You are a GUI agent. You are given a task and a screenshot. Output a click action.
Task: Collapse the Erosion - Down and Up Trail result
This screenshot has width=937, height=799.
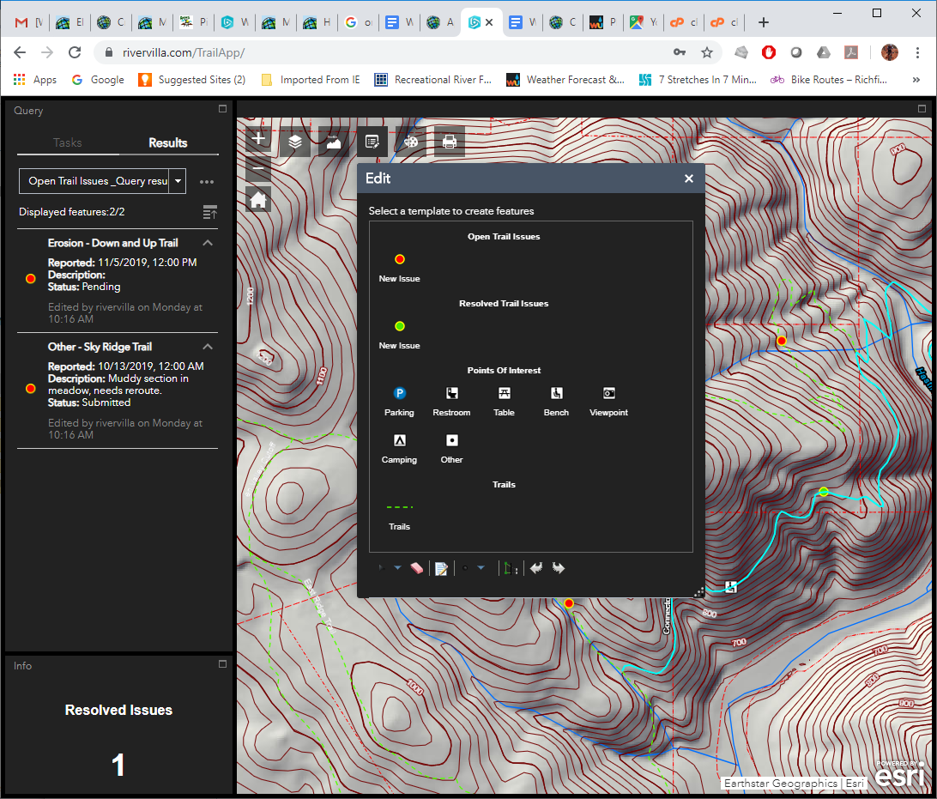pyautogui.click(x=208, y=243)
